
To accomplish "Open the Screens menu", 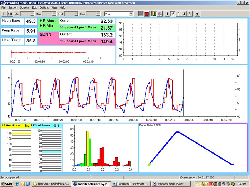I will coord(25,7).
